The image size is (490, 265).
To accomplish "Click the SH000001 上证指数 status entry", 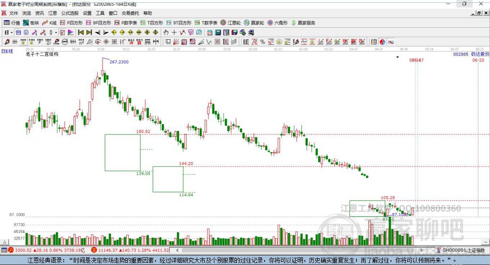I will 461,250.
